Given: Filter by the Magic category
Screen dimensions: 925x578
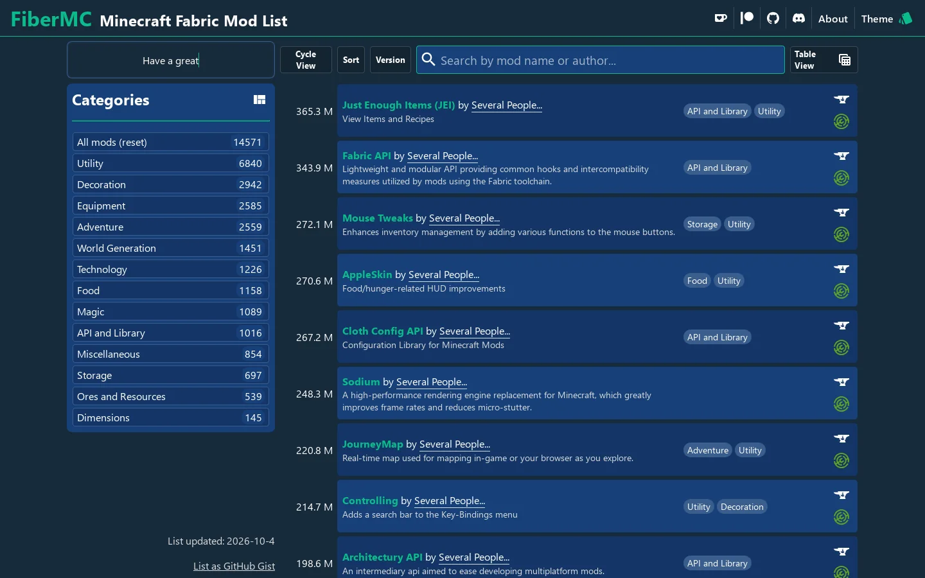Looking at the screenshot, I should click(x=170, y=311).
